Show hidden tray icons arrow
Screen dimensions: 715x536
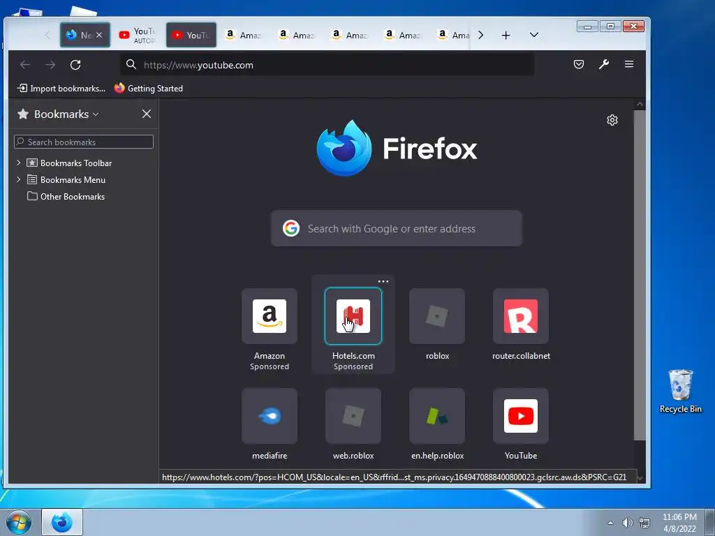click(610, 523)
